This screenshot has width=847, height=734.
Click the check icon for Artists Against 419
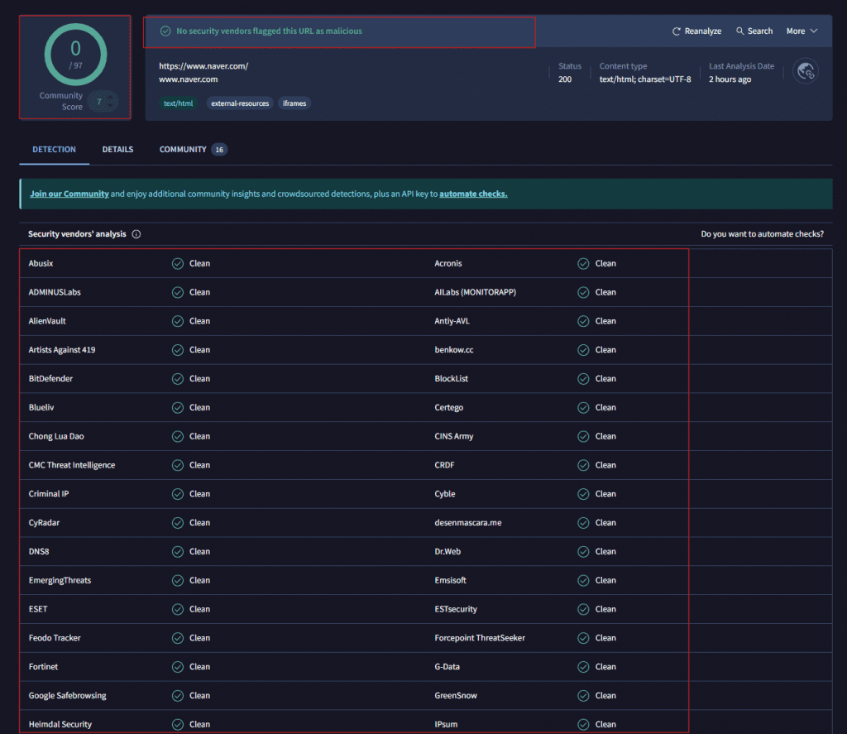click(x=178, y=350)
